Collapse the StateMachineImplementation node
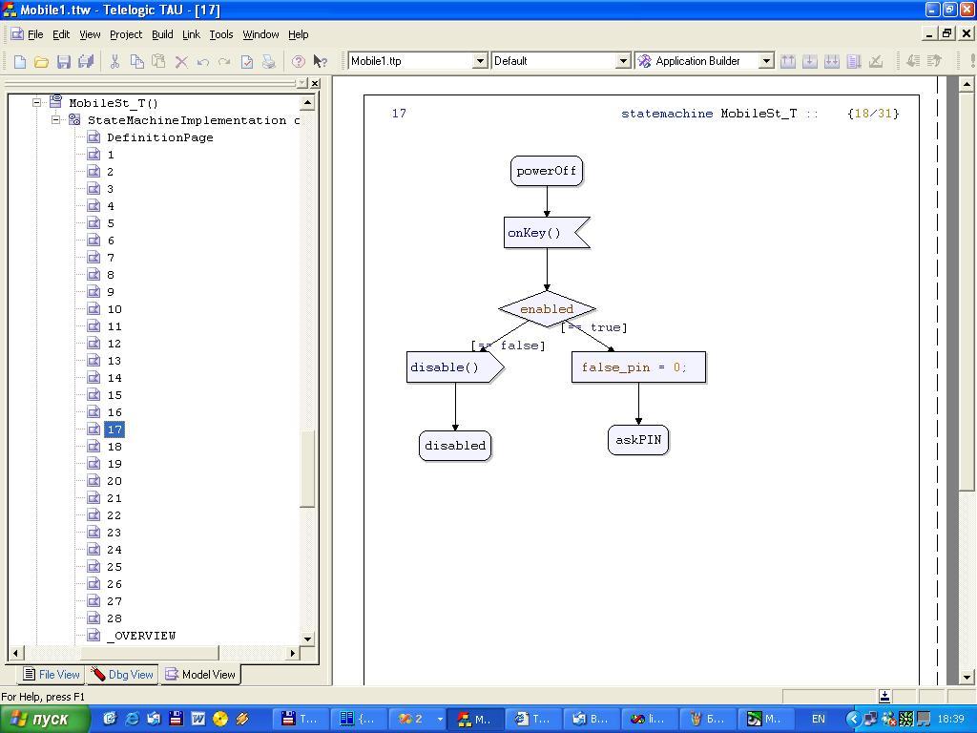Image resolution: width=977 pixels, height=733 pixels. pos(56,120)
